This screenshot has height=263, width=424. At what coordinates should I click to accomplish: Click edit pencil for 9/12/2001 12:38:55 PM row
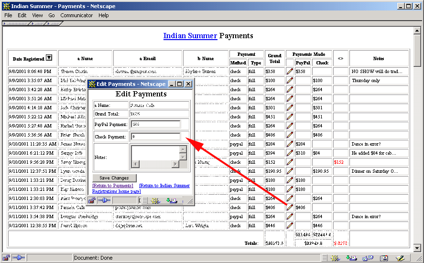point(290,226)
